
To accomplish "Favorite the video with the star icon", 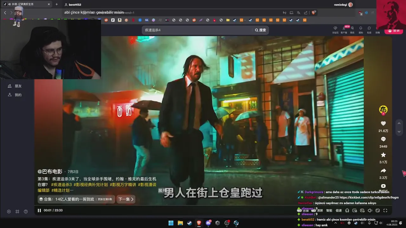I will coord(383,155).
